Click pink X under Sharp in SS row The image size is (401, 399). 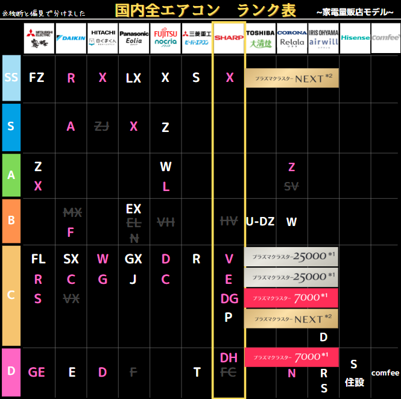coord(230,77)
